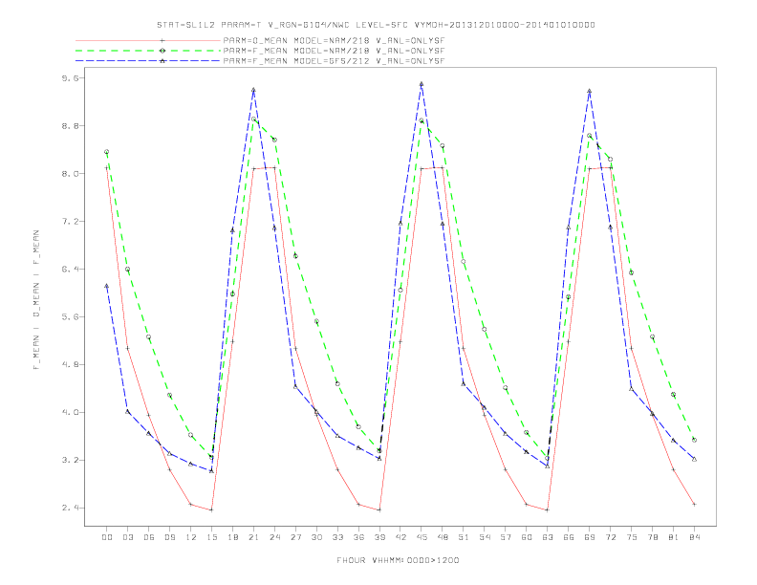Click the x-axis tick label 09
Image resolution: width=757 pixels, height=585 pixels.
[169, 537]
